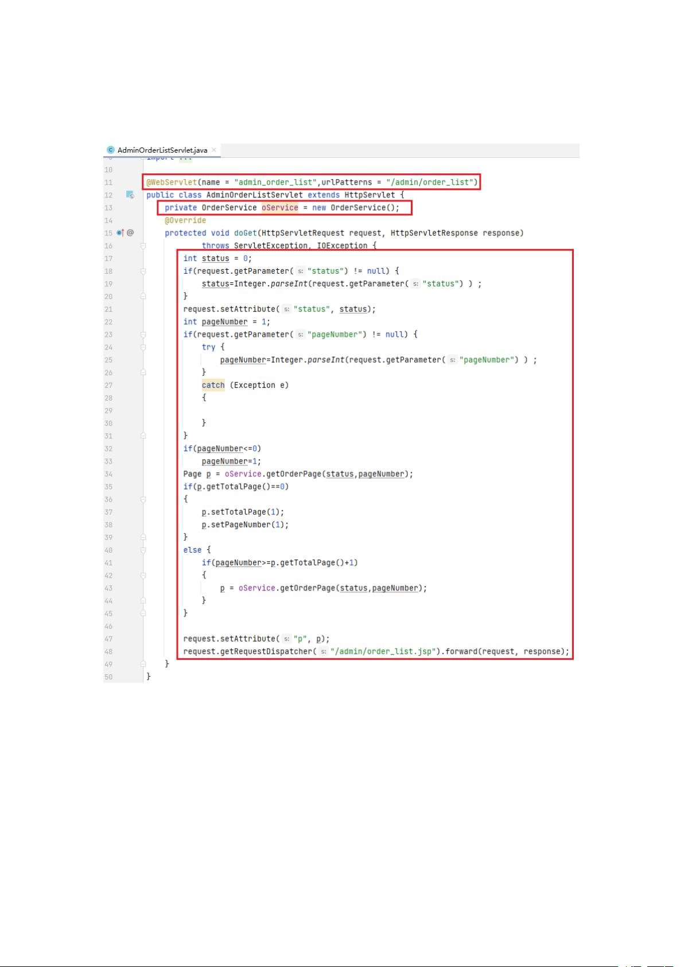Screen dimensions: 684x967
Task: Click the @WebServlet annotation
Action: coord(172,182)
